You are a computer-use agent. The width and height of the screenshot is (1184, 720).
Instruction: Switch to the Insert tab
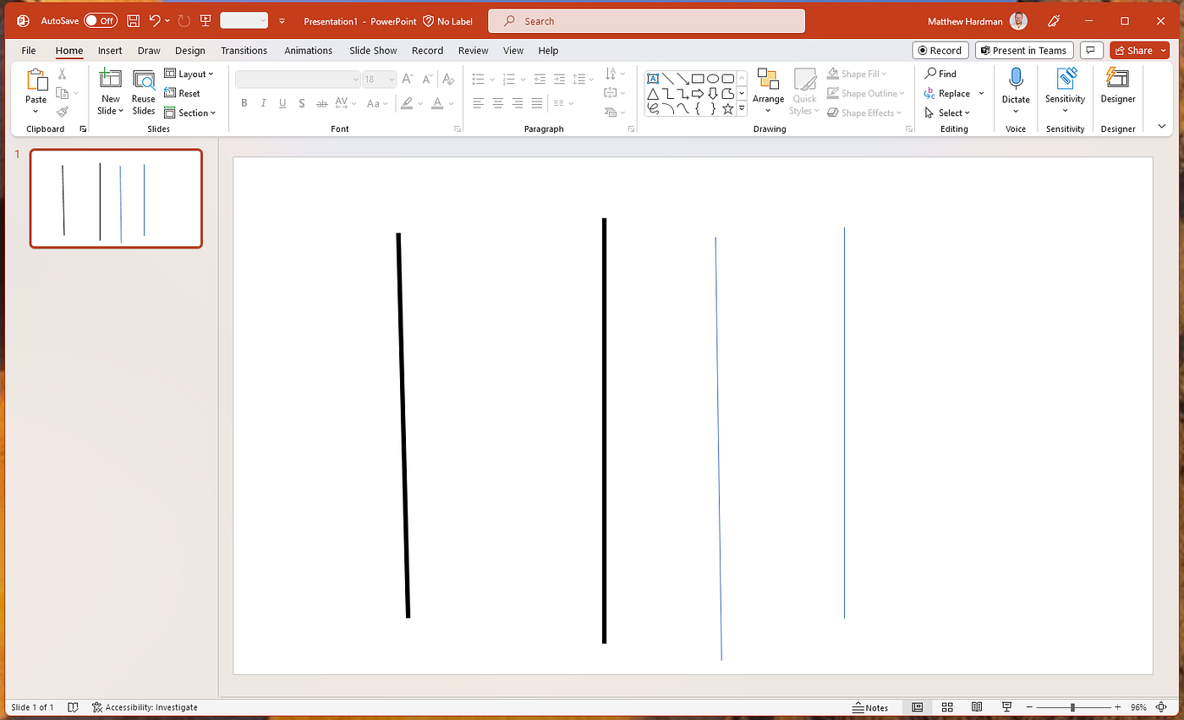110,50
